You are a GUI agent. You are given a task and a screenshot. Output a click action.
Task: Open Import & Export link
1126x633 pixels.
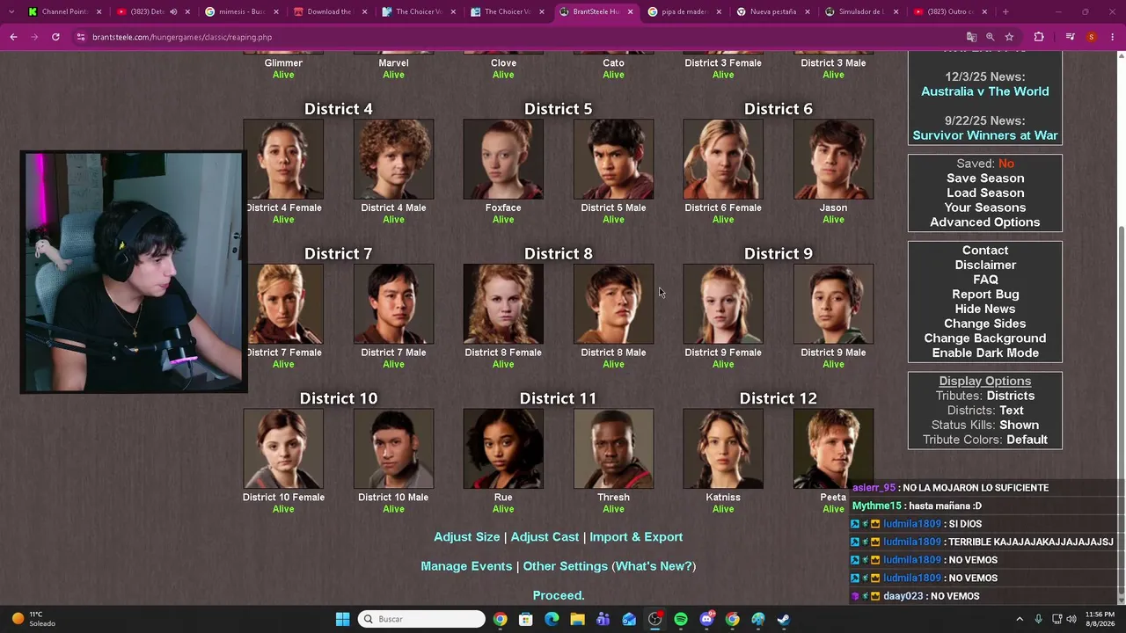(x=636, y=536)
